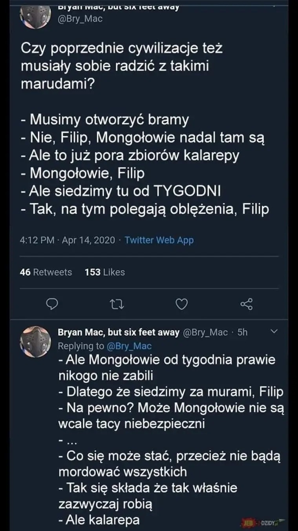View the 153 Likes list
Image resolution: width=298 pixels, height=531 pixels.
[x=104, y=272]
